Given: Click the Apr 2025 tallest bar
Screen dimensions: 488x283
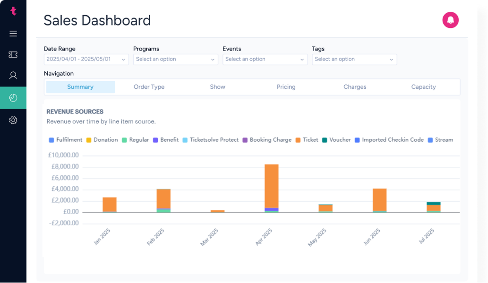Looking at the screenshot, I should point(271,189).
